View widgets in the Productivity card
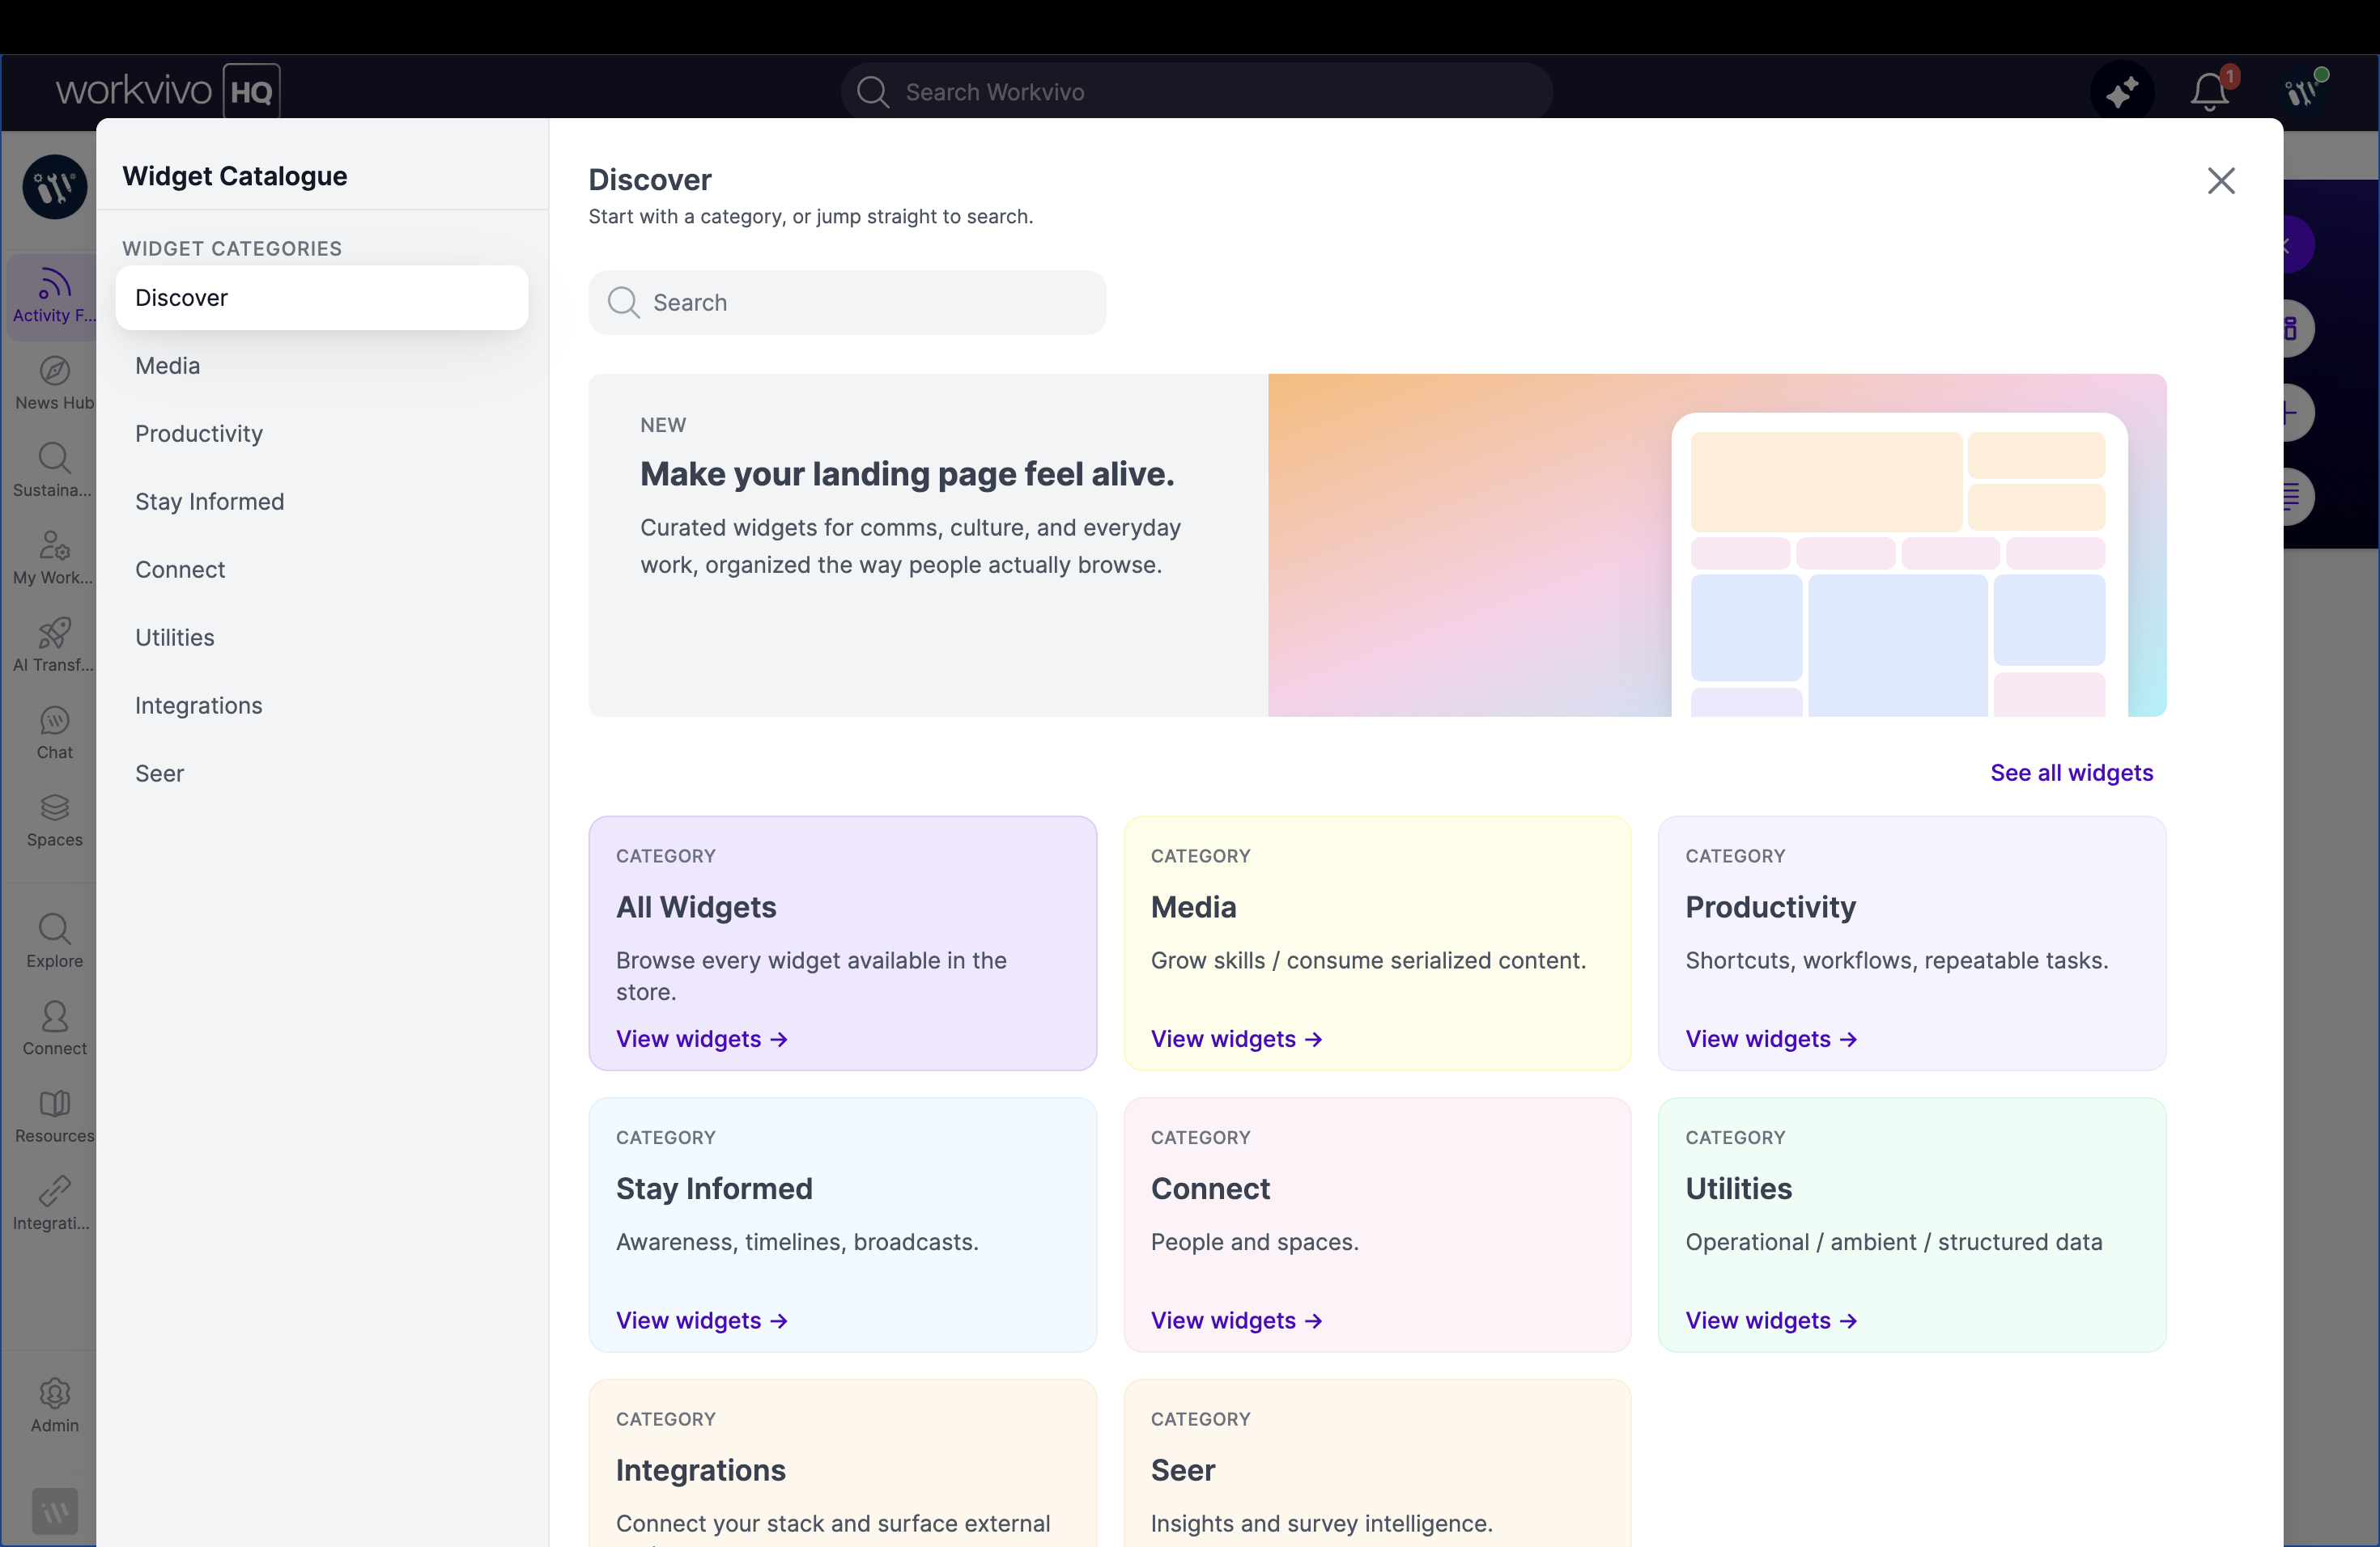This screenshot has width=2380, height=1547. click(x=1771, y=1040)
